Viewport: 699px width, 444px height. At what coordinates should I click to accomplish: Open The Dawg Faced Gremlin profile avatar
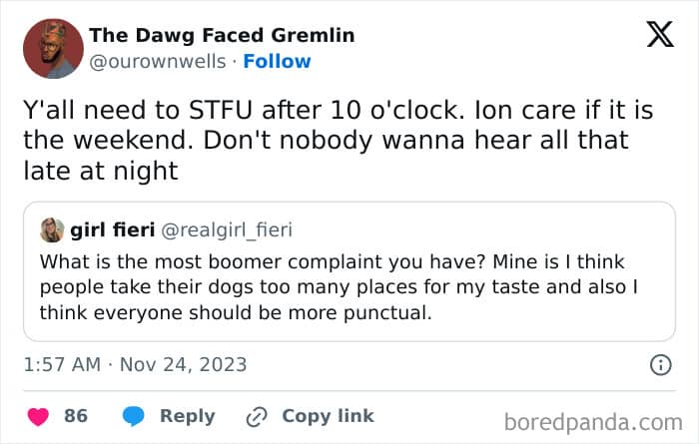point(48,47)
